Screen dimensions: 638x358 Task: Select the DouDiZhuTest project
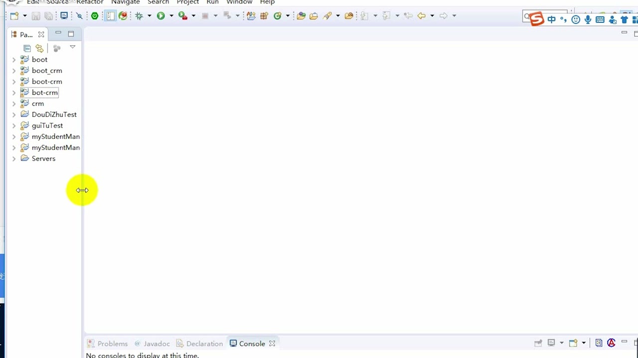pyautogui.click(x=54, y=114)
